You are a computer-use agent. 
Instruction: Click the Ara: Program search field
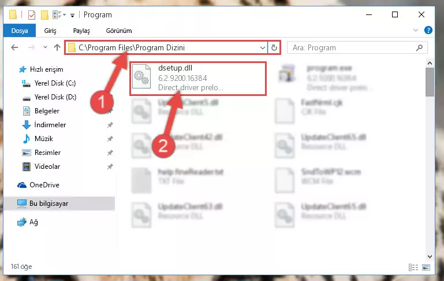352,47
